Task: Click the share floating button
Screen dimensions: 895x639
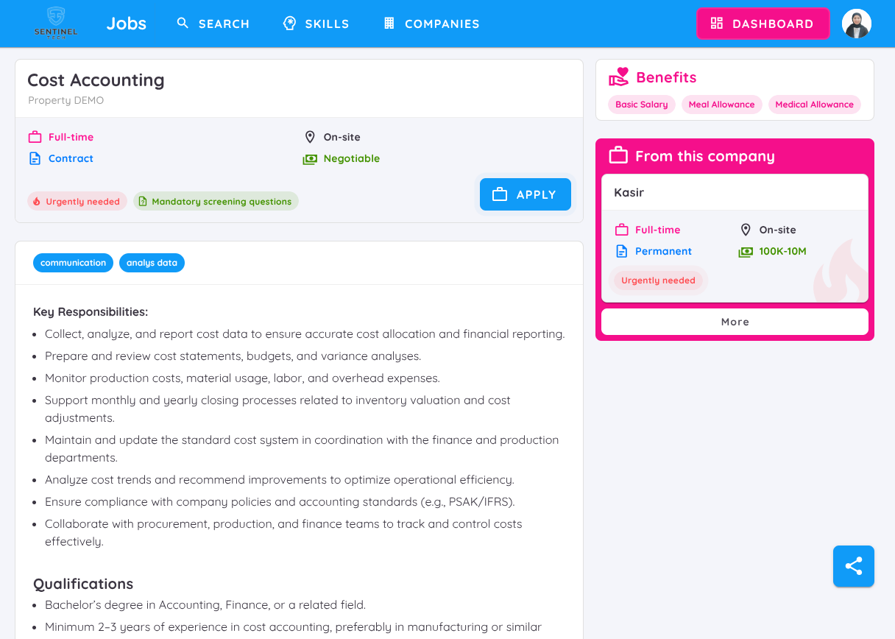Action: [853, 566]
